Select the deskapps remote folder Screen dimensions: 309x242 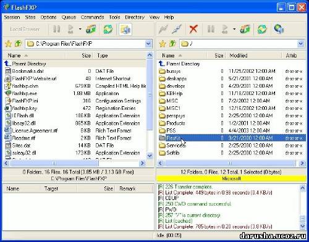tap(177, 78)
